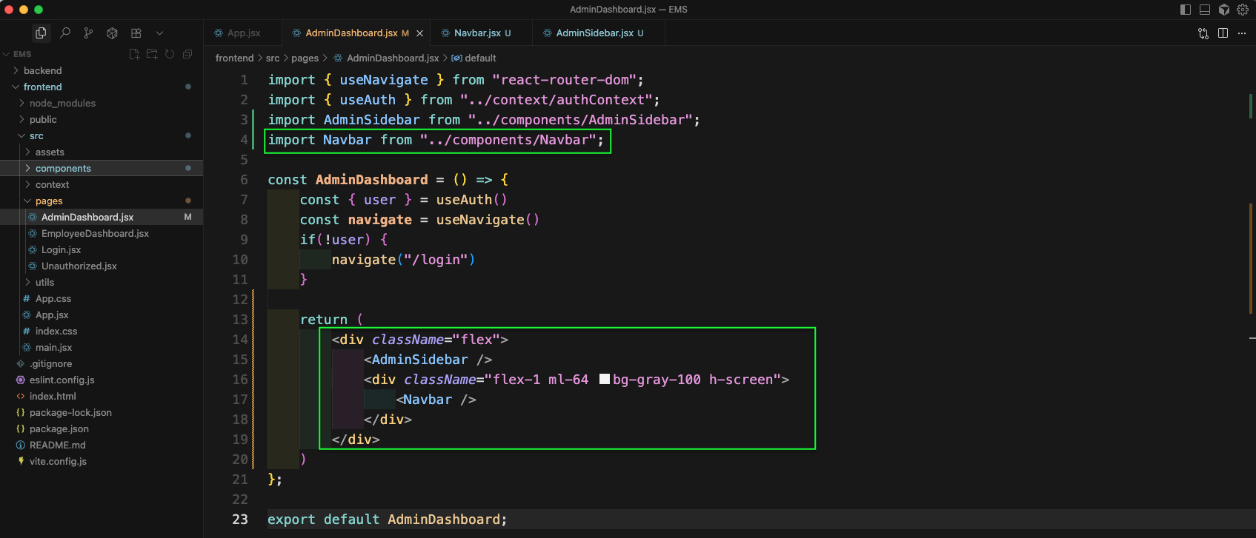Click the New File icon in EMS explorer
Image resolution: width=1256 pixels, height=538 pixels.
point(134,54)
